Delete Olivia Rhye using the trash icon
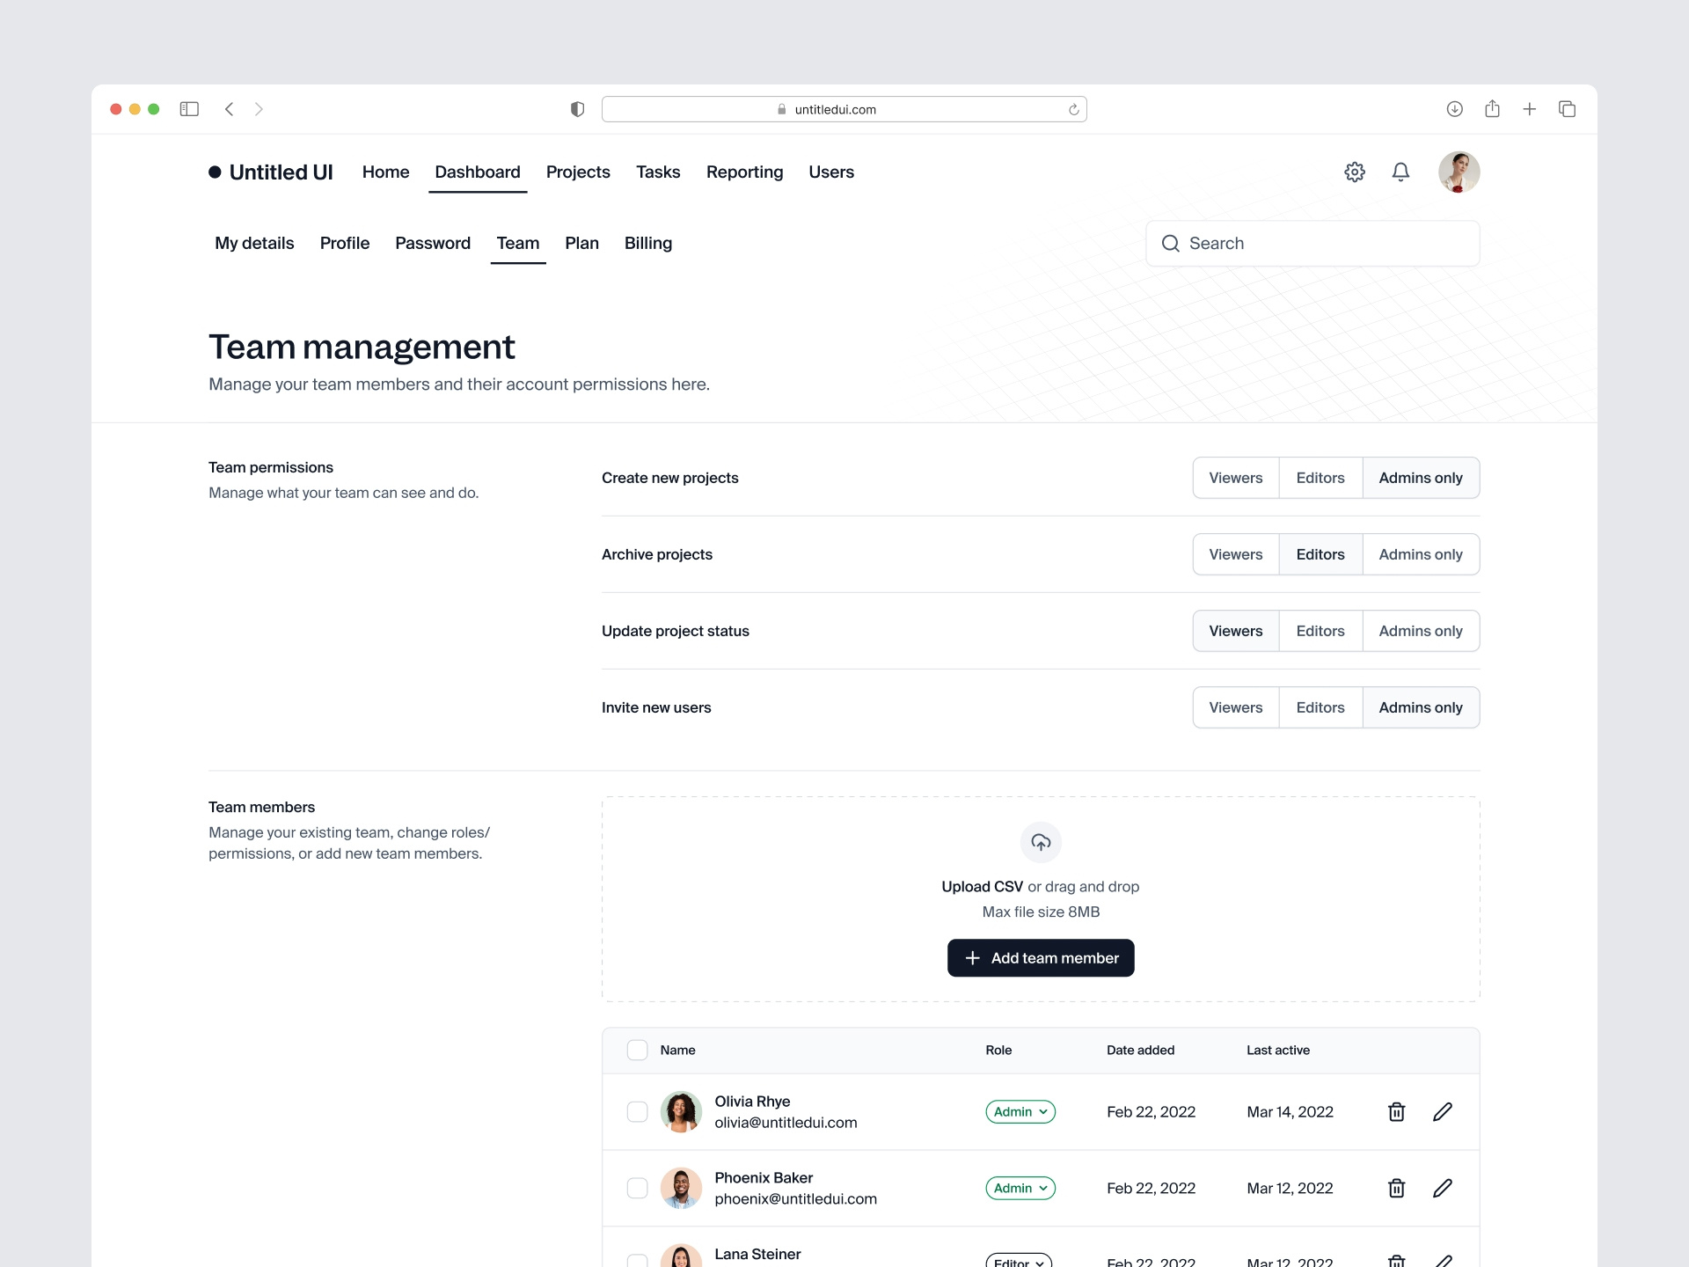Image resolution: width=1689 pixels, height=1267 pixels. click(x=1396, y=1111)
